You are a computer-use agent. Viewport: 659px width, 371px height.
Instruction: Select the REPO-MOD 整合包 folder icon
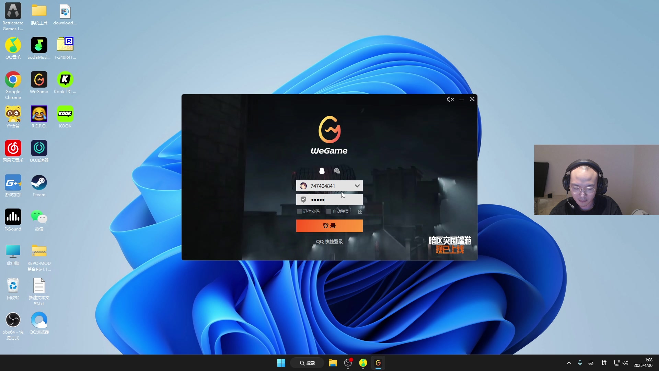click(x=39, y=257)
